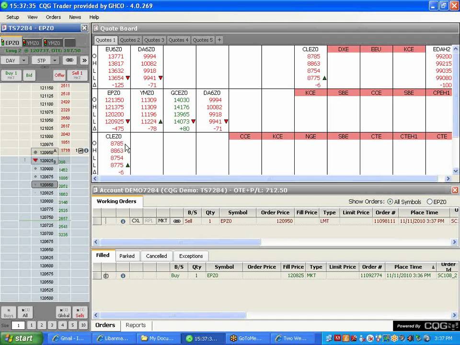The width and height of the screenshot is (460, 345).
Task: Close the TS7284 - EPZ0 panel
Action: point(84,28)
